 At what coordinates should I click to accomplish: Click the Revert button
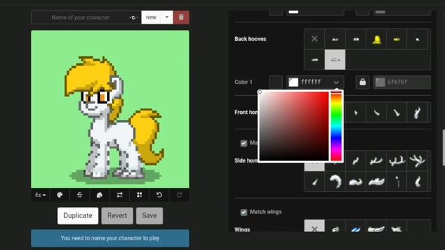[x=117, y=216]
